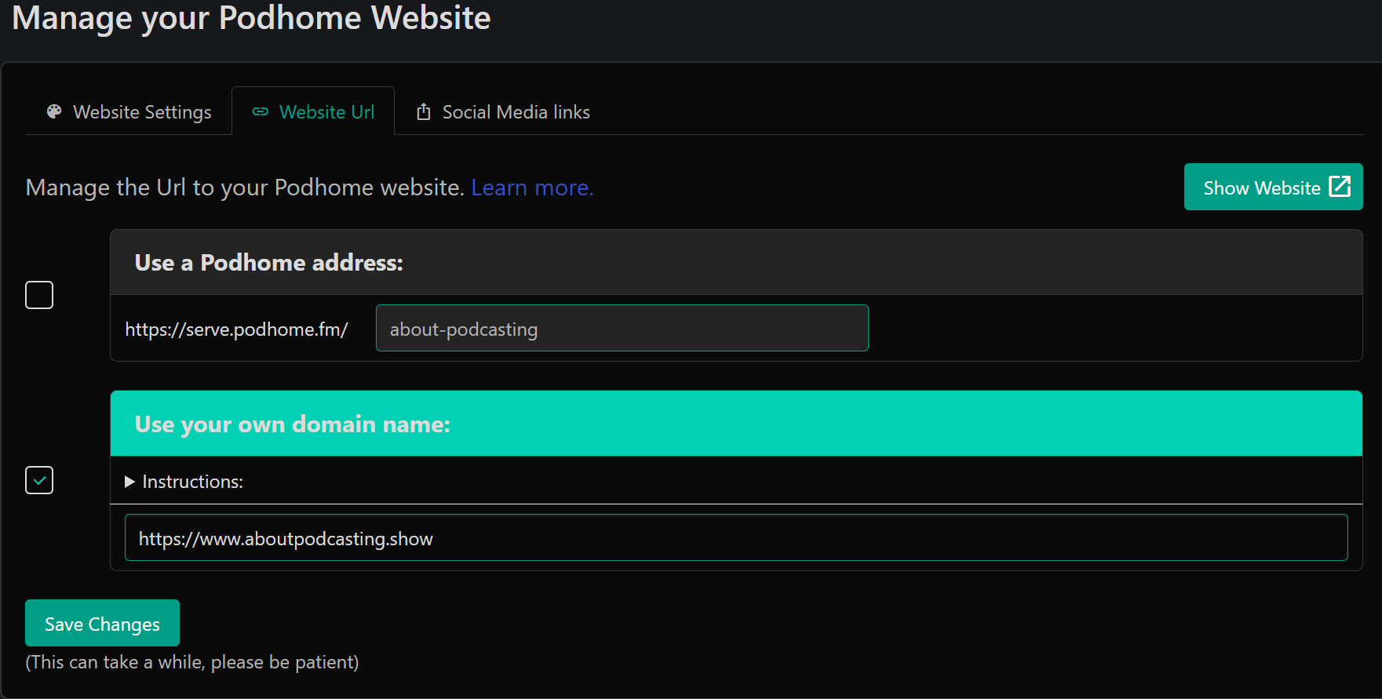Click the Manage your Podhome Website heading

251,17
